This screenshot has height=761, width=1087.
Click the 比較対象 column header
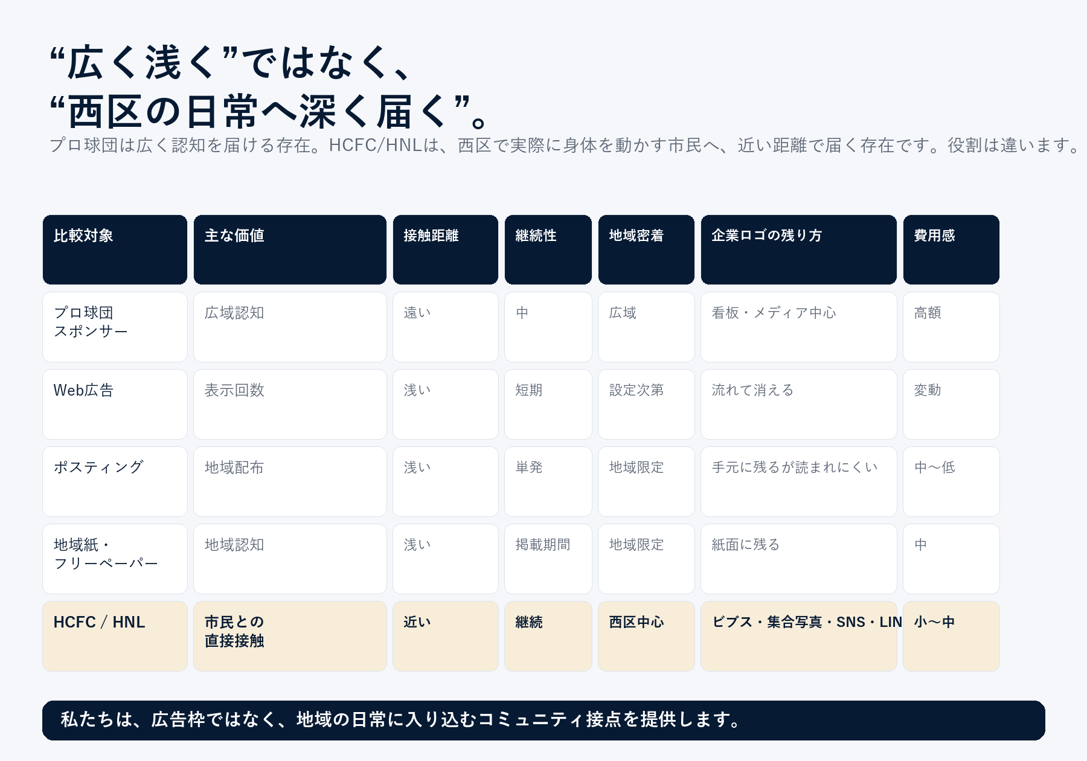tap(115, 249)
